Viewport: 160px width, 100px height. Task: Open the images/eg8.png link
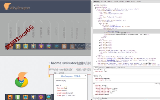[115, 26]
